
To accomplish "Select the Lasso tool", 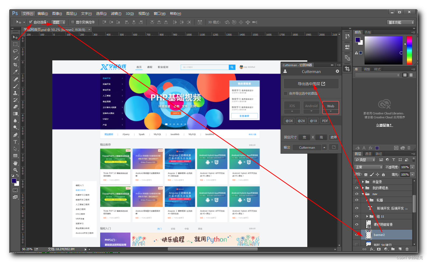I will point(15,51).
